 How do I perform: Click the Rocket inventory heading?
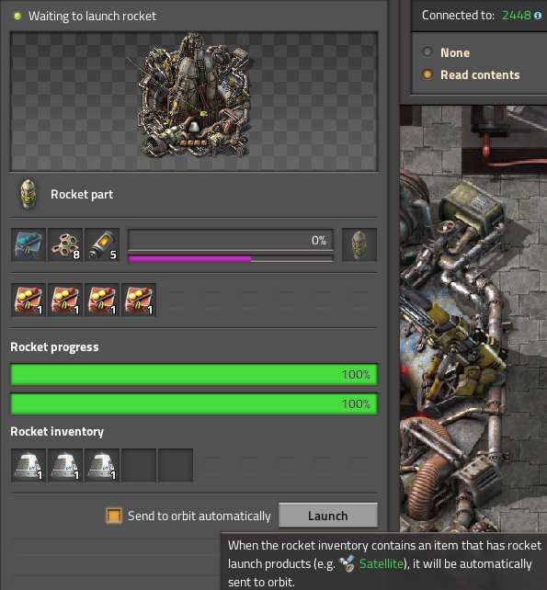[x=57, y=431]
